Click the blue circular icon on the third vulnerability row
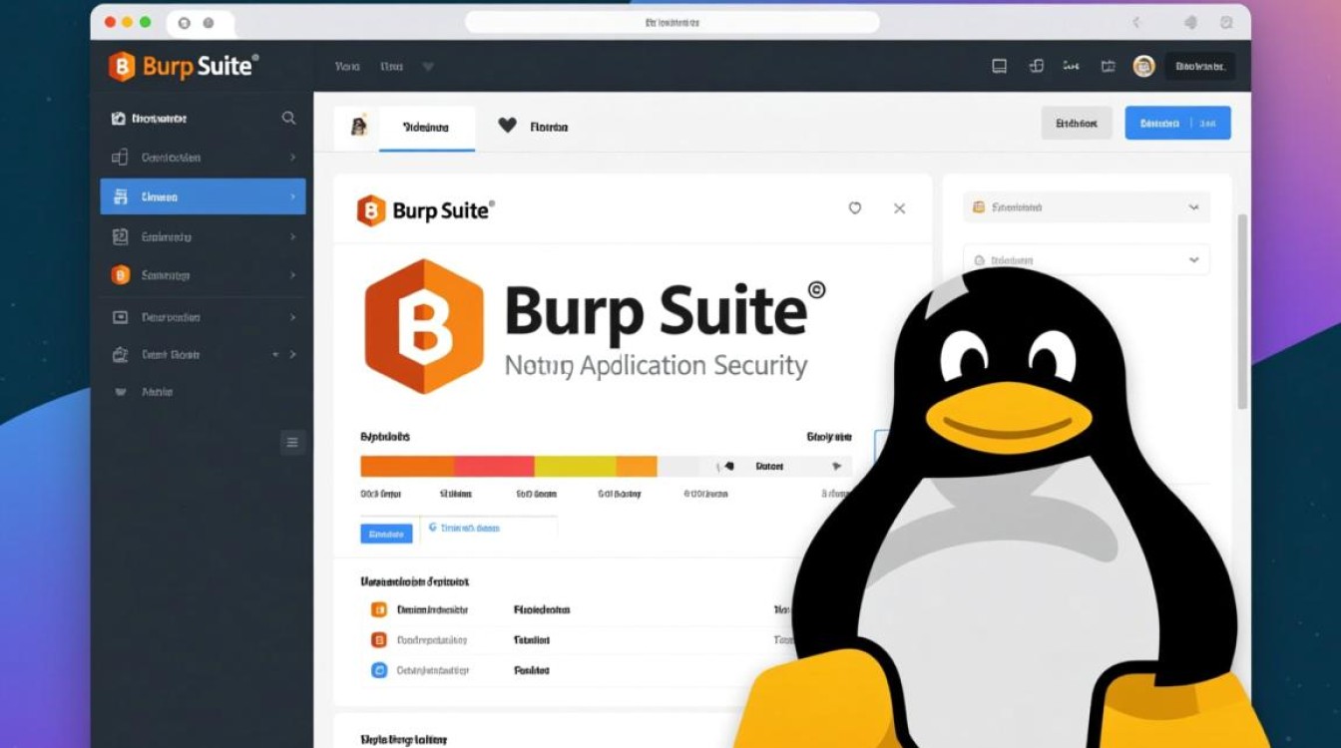This screenshot has width=1341, height=748. pos(377,670)
